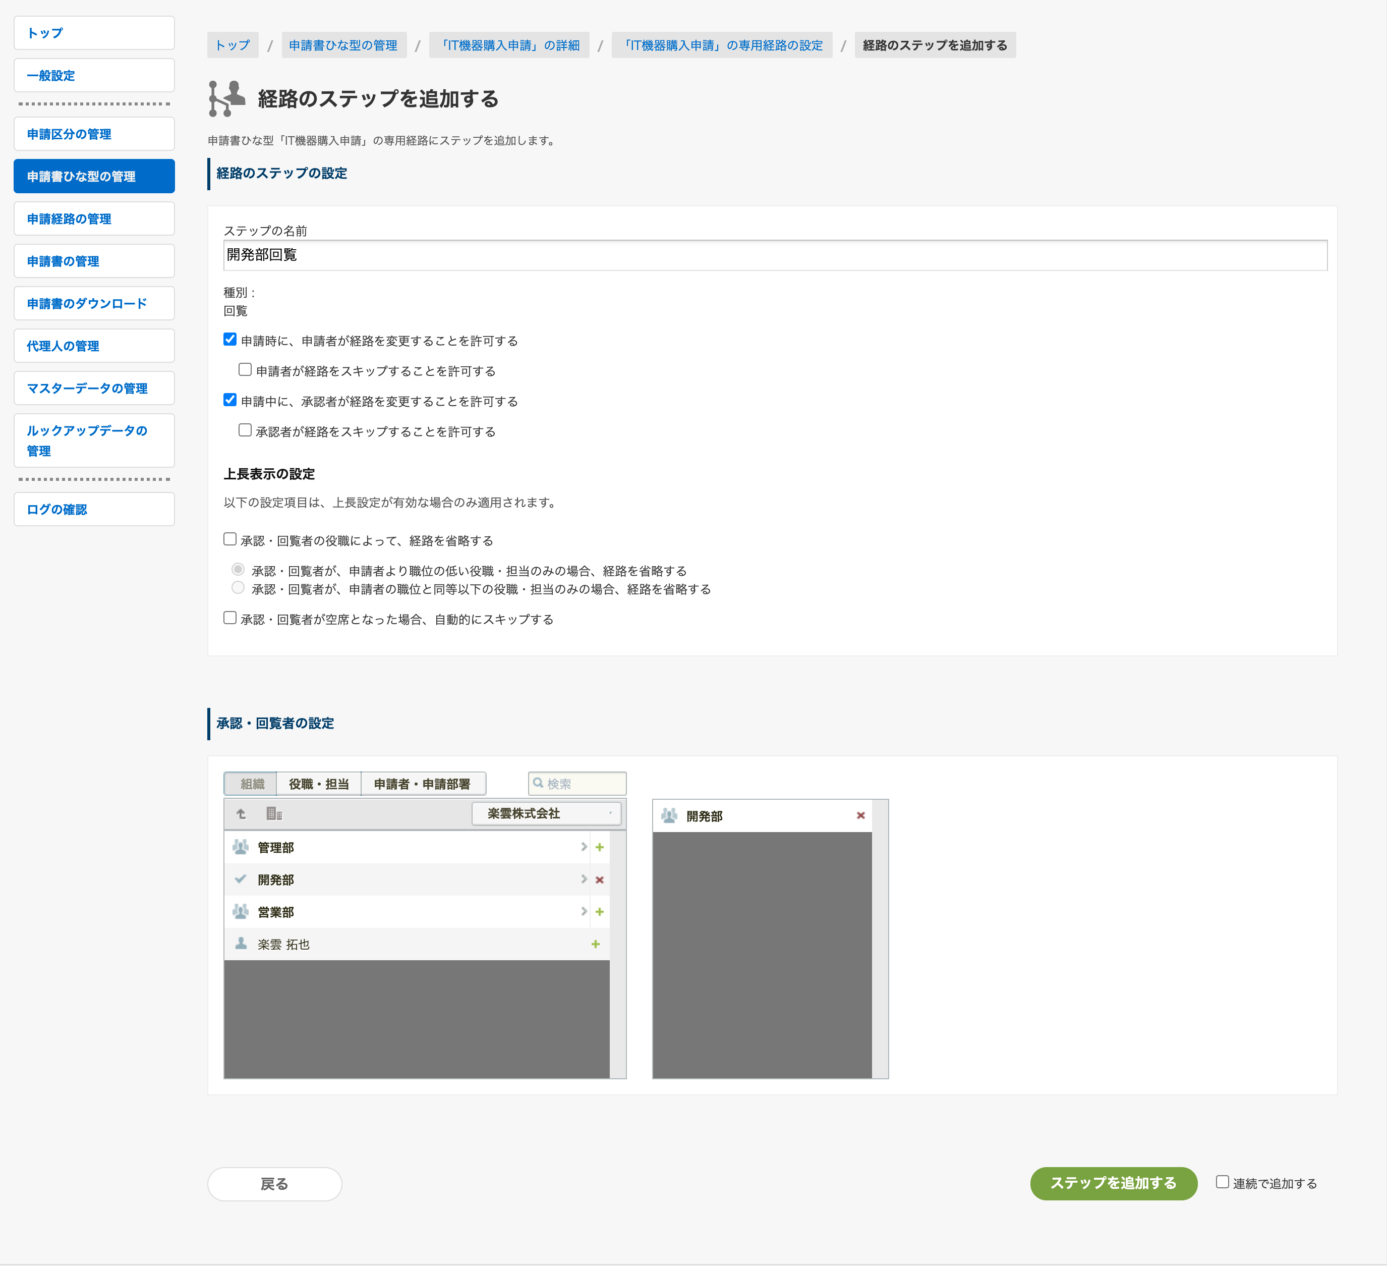1387x1266 pixels.
Task: Open the 楽雲株式会社 organization dropdown
Action: (x=546, y=814)
